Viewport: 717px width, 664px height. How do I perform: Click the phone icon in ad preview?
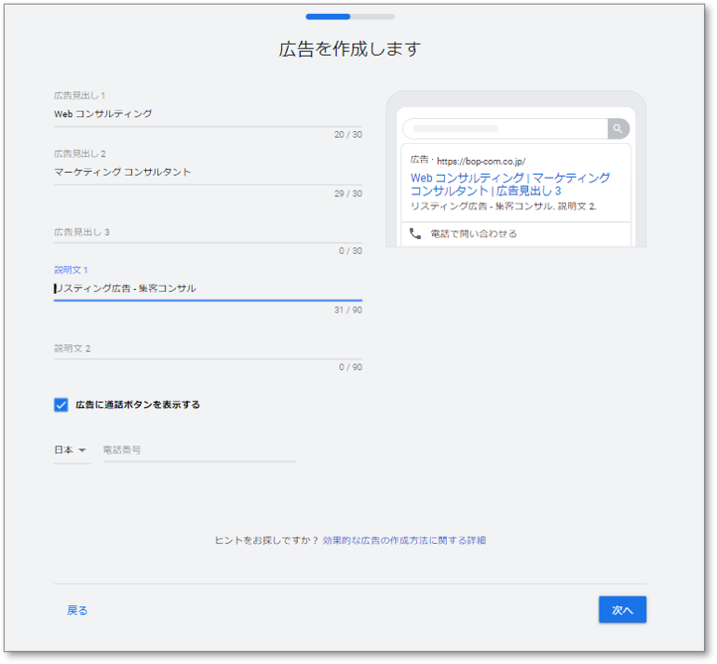coord(415,233)
